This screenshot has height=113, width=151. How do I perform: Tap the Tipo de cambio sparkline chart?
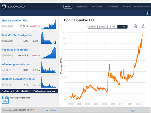[49, 24]
